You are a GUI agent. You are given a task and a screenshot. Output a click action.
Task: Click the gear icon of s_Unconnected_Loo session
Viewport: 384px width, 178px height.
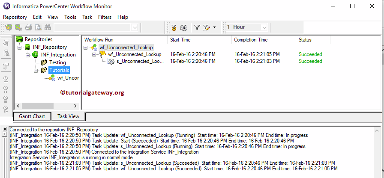click(111, 61)
